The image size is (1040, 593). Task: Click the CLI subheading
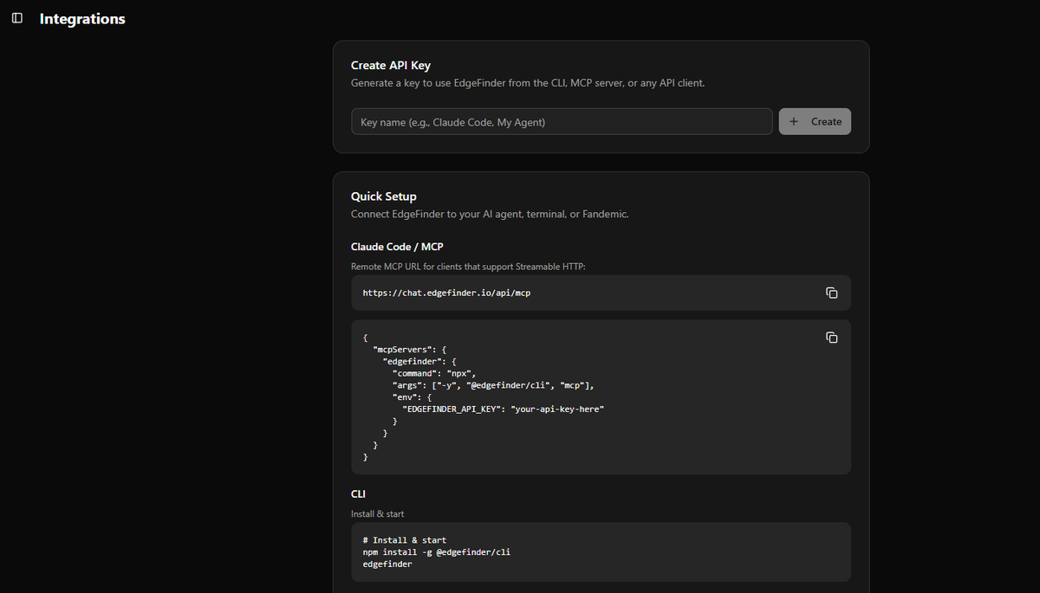click(358, 494)
